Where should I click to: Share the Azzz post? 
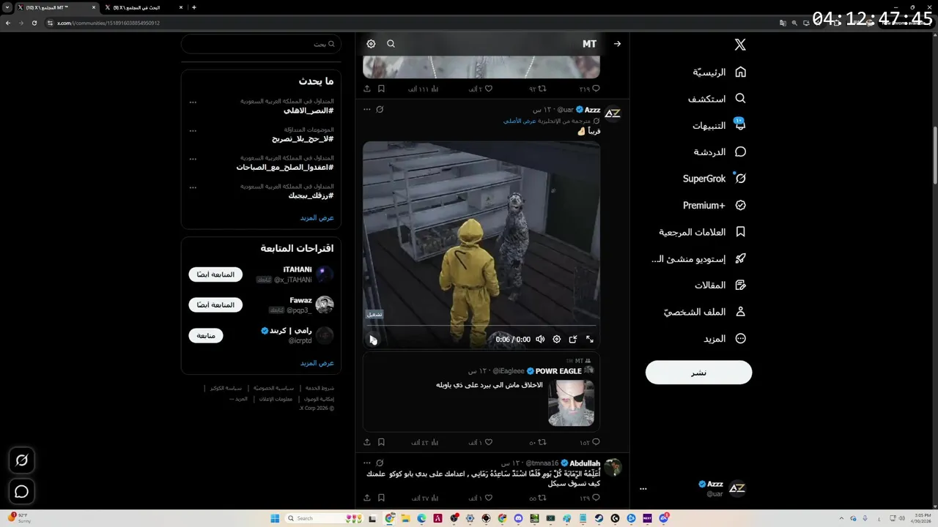click(367, 443)
